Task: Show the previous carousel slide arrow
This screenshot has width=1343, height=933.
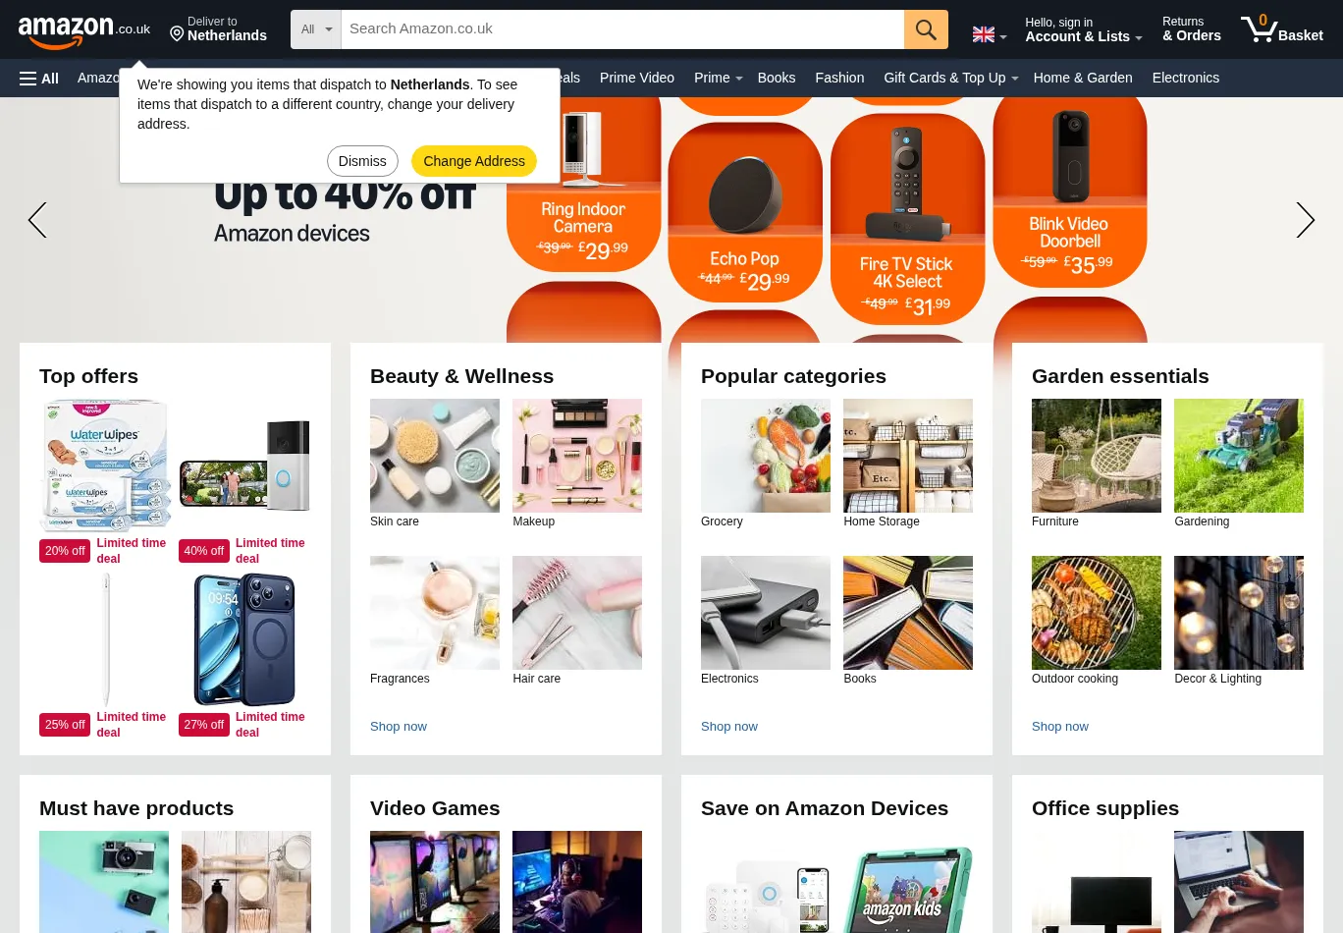Action: (37, 220)
